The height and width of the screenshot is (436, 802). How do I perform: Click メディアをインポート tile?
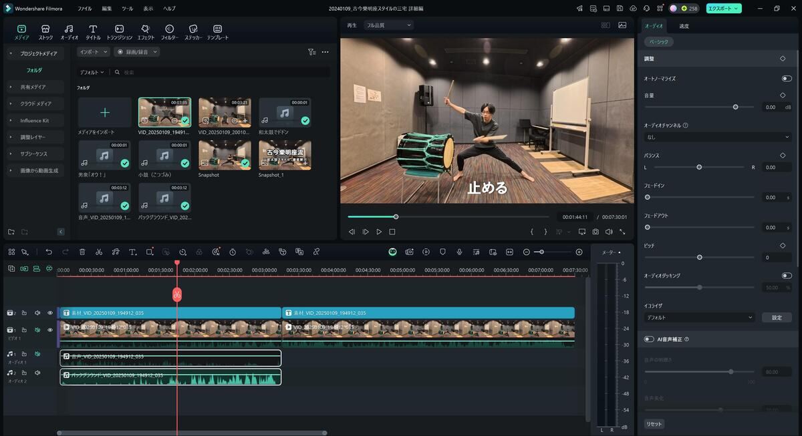tap(105, 116)
